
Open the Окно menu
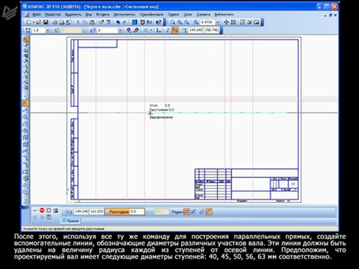click(188, 15)
